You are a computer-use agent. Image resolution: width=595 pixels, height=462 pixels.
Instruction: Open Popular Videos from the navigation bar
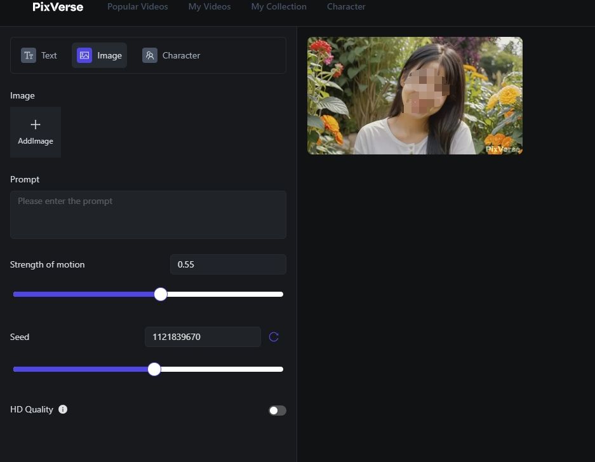pos(137,6)
